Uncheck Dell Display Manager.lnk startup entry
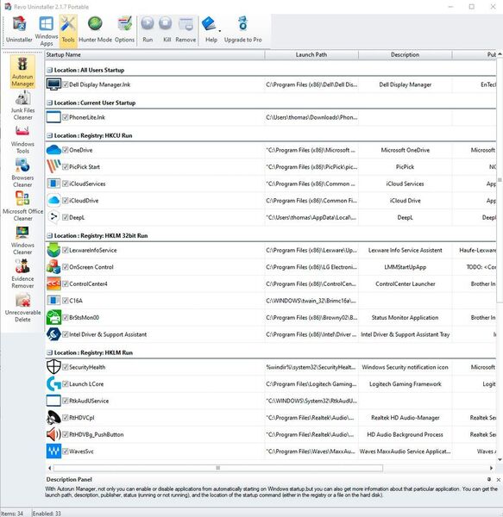Viewport: 503px width, 517px height. point(66,84)
